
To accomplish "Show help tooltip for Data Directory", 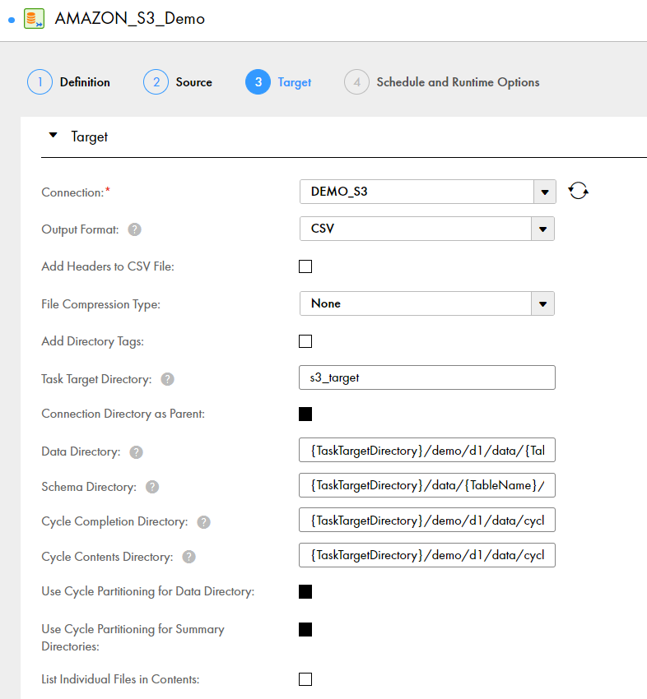I will point(137,452).
